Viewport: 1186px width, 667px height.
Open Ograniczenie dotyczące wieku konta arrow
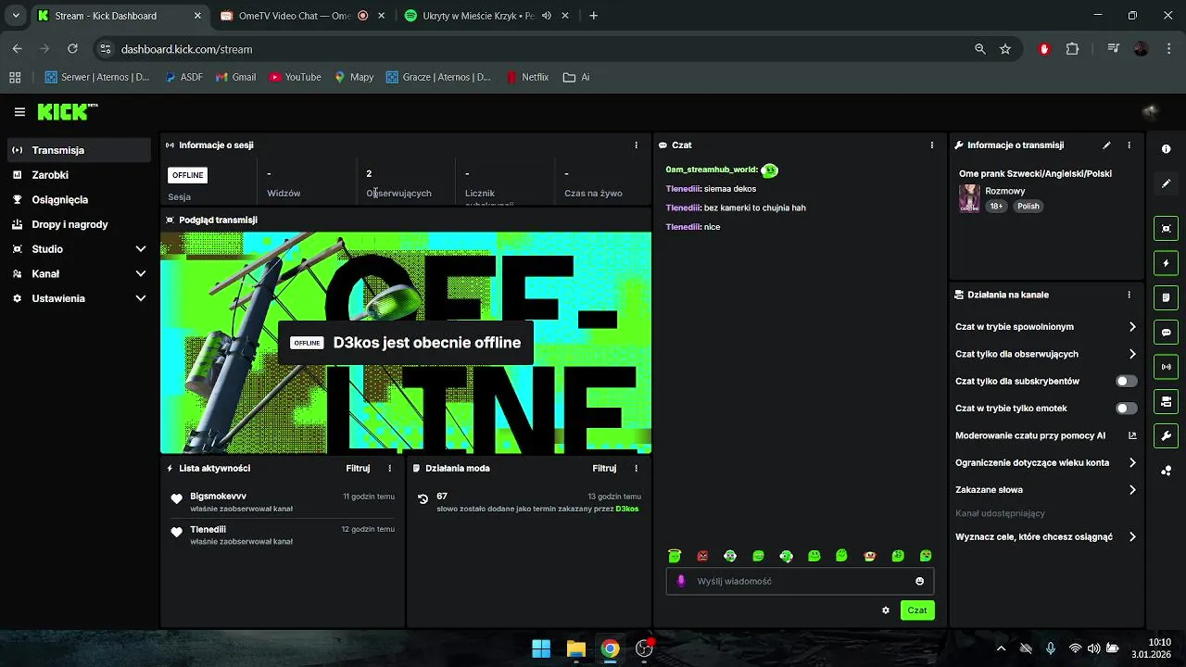pos(1132,462)
